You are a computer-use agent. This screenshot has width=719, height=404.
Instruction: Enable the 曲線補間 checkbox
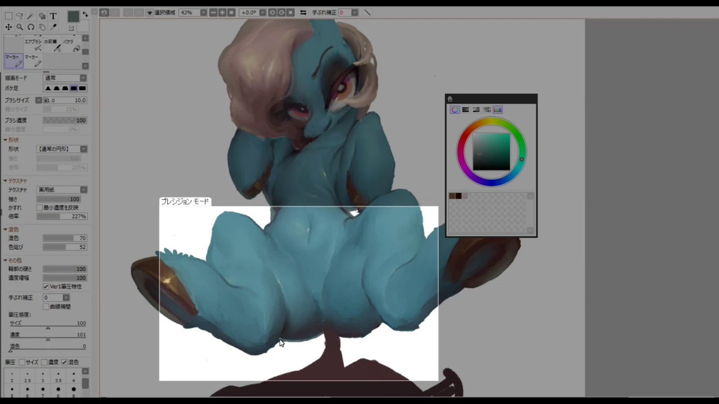(46, 307)
